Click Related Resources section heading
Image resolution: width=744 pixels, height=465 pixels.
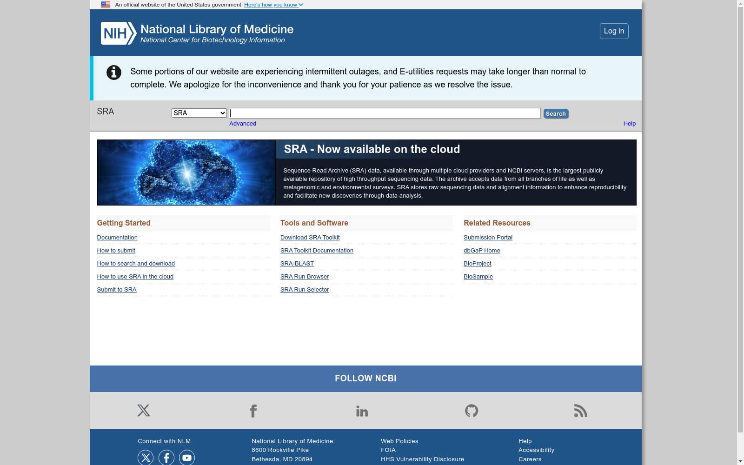coord(497,223)
